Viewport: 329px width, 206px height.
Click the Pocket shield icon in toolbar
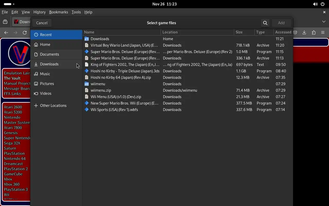coord(295,32)
